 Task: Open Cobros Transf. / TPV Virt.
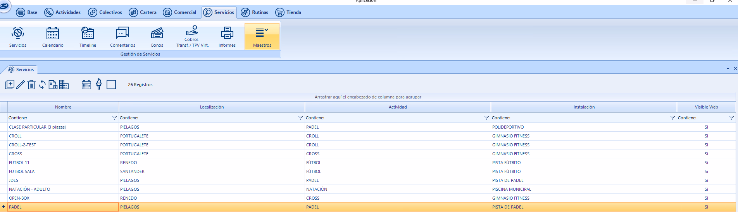[x=192, y=37]
